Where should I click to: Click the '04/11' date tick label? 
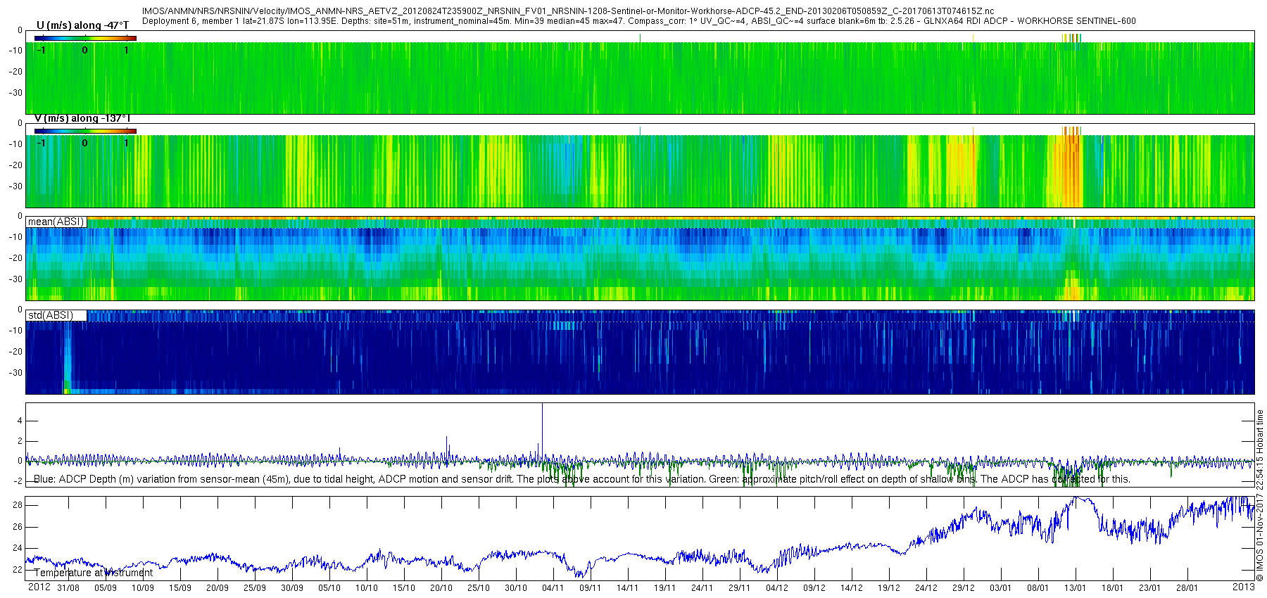pos(553,587)
